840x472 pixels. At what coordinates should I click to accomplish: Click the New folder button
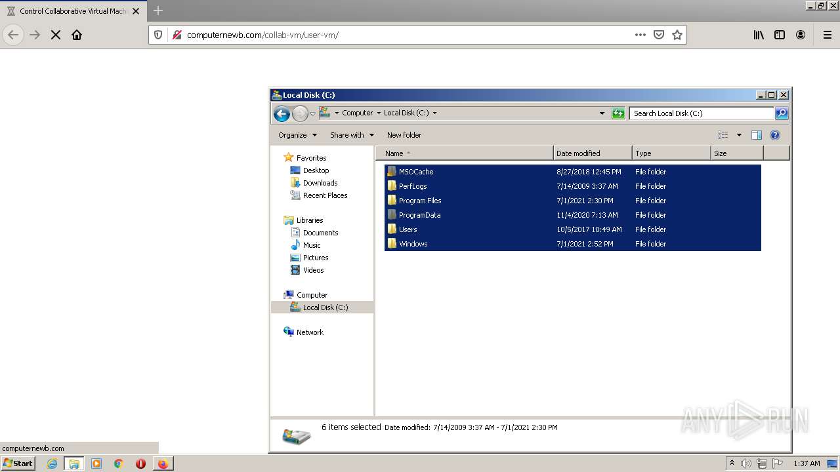coord(404,135)
